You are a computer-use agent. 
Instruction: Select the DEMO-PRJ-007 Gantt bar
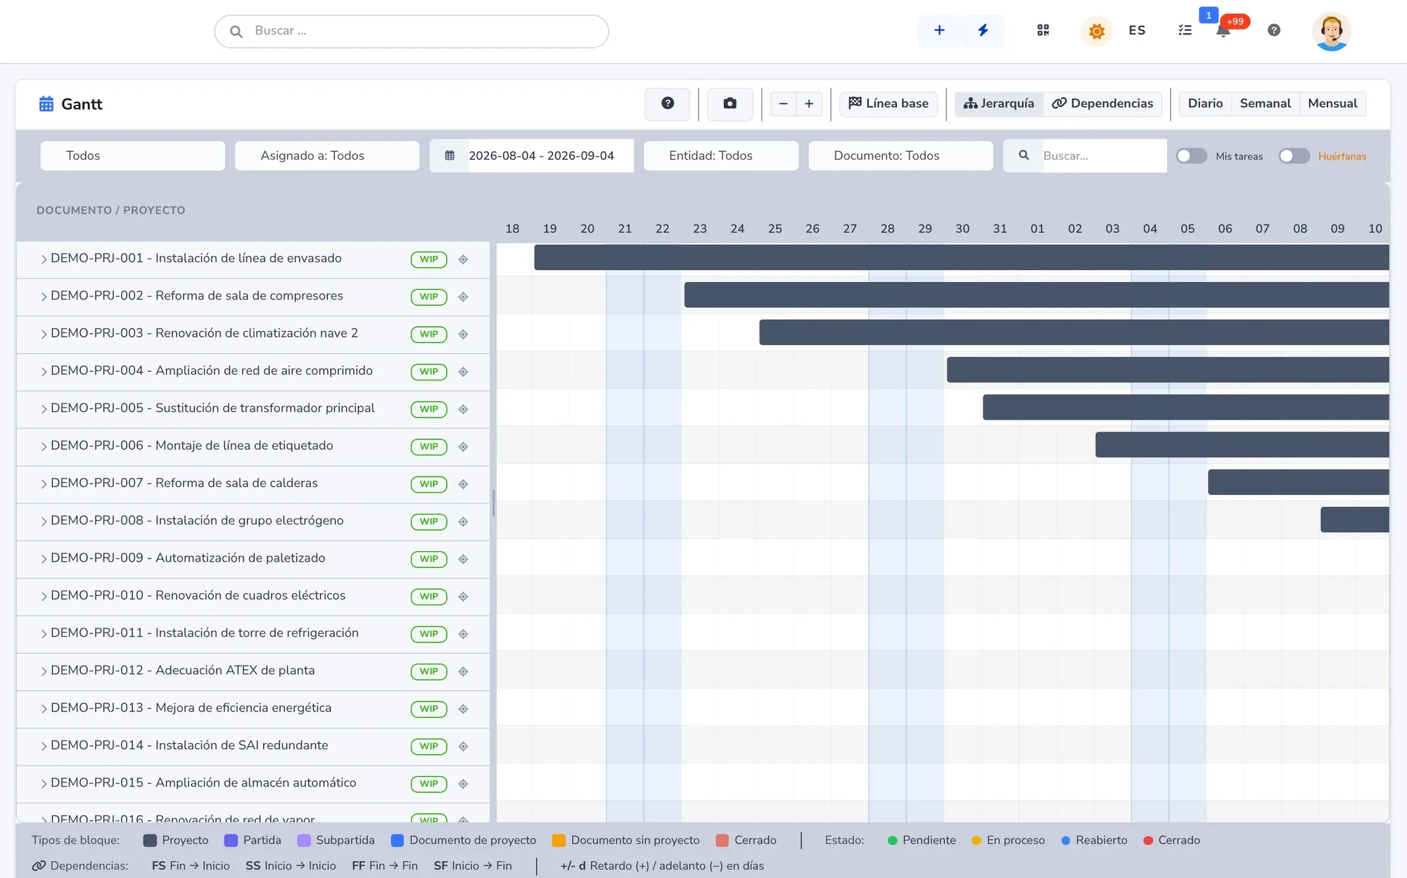tap(1298, 482)
